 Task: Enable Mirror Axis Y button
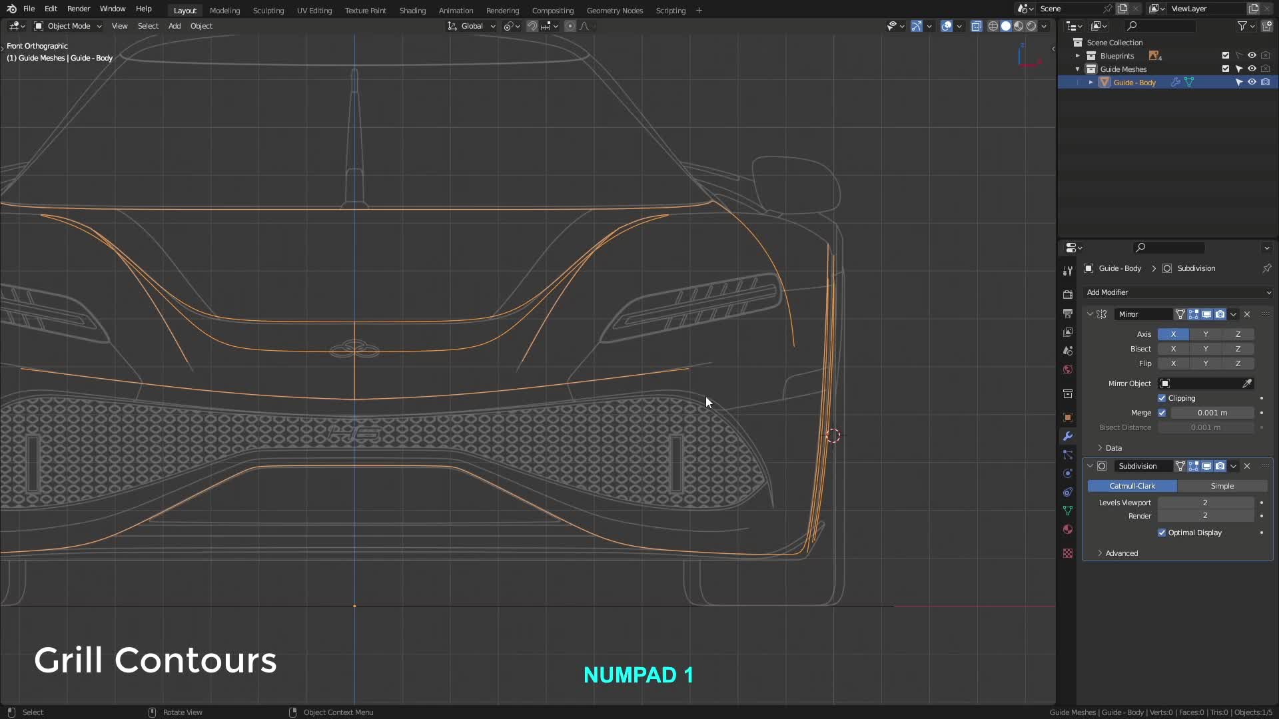tap(1205, 334)
